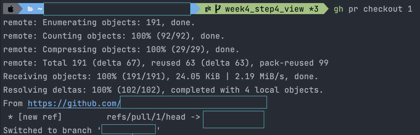Click the 'Total 191 (delta 67)' line

click(x=166, y=63)
